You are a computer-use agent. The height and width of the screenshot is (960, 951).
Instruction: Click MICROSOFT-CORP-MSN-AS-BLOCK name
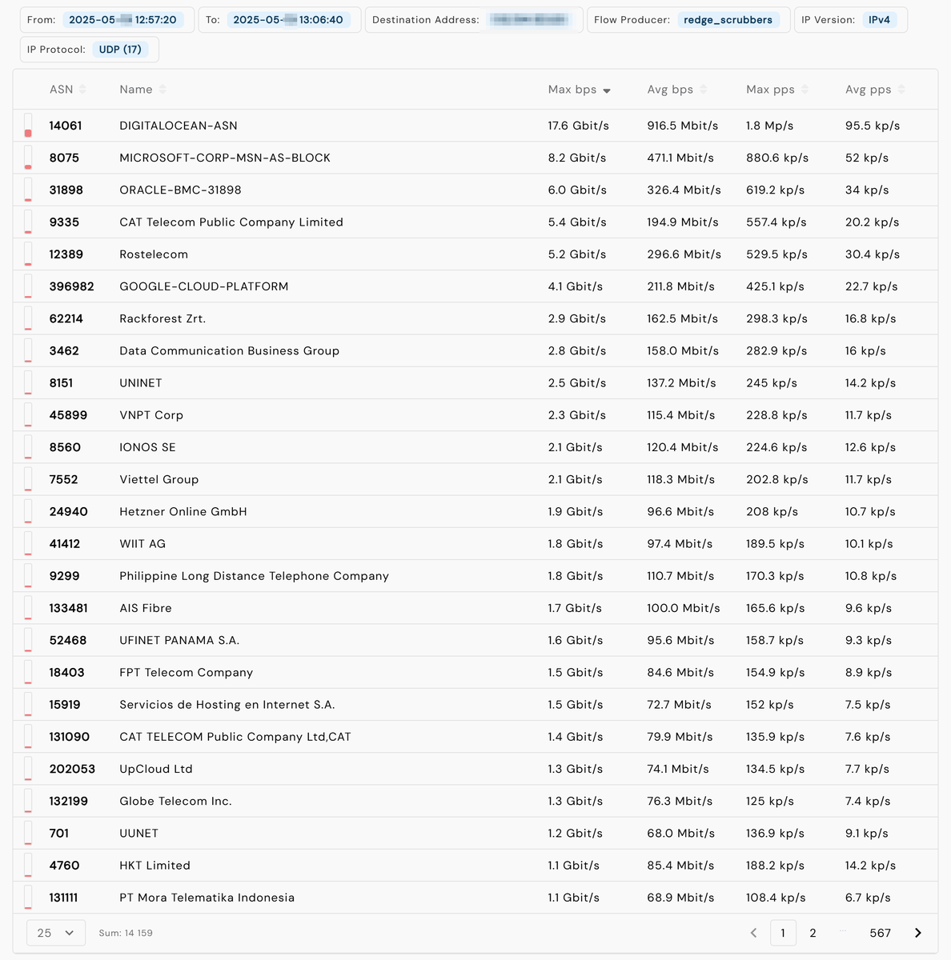pos(225,158)
